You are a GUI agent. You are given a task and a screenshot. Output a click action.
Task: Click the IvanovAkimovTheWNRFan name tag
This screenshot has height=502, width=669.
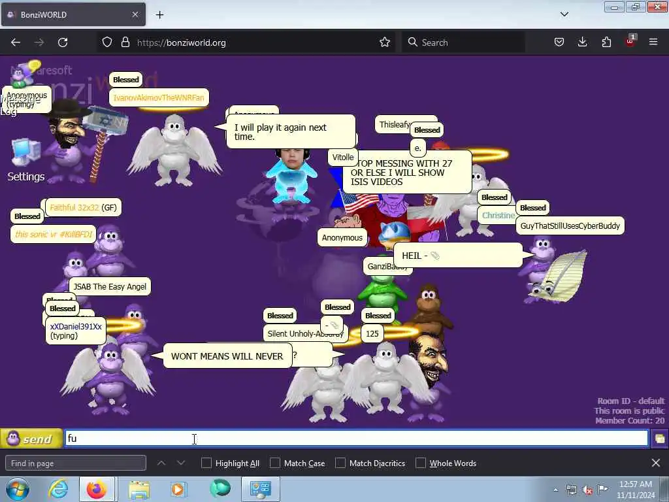[159, 97]
